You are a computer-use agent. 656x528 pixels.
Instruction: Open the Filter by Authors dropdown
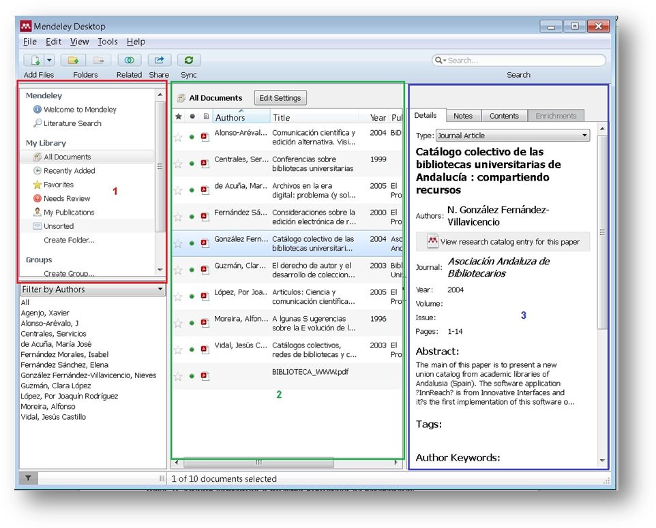coord(93,290)
